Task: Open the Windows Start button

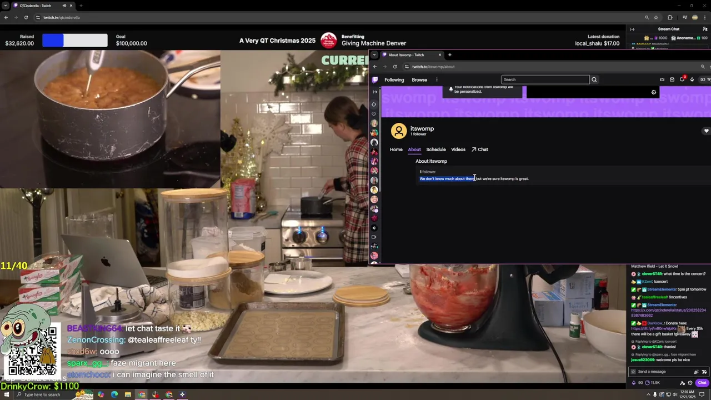Action: [6, 395]
